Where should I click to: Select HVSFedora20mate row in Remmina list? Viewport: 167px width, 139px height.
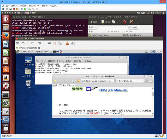pyautogui.click(x=120, y=35)
